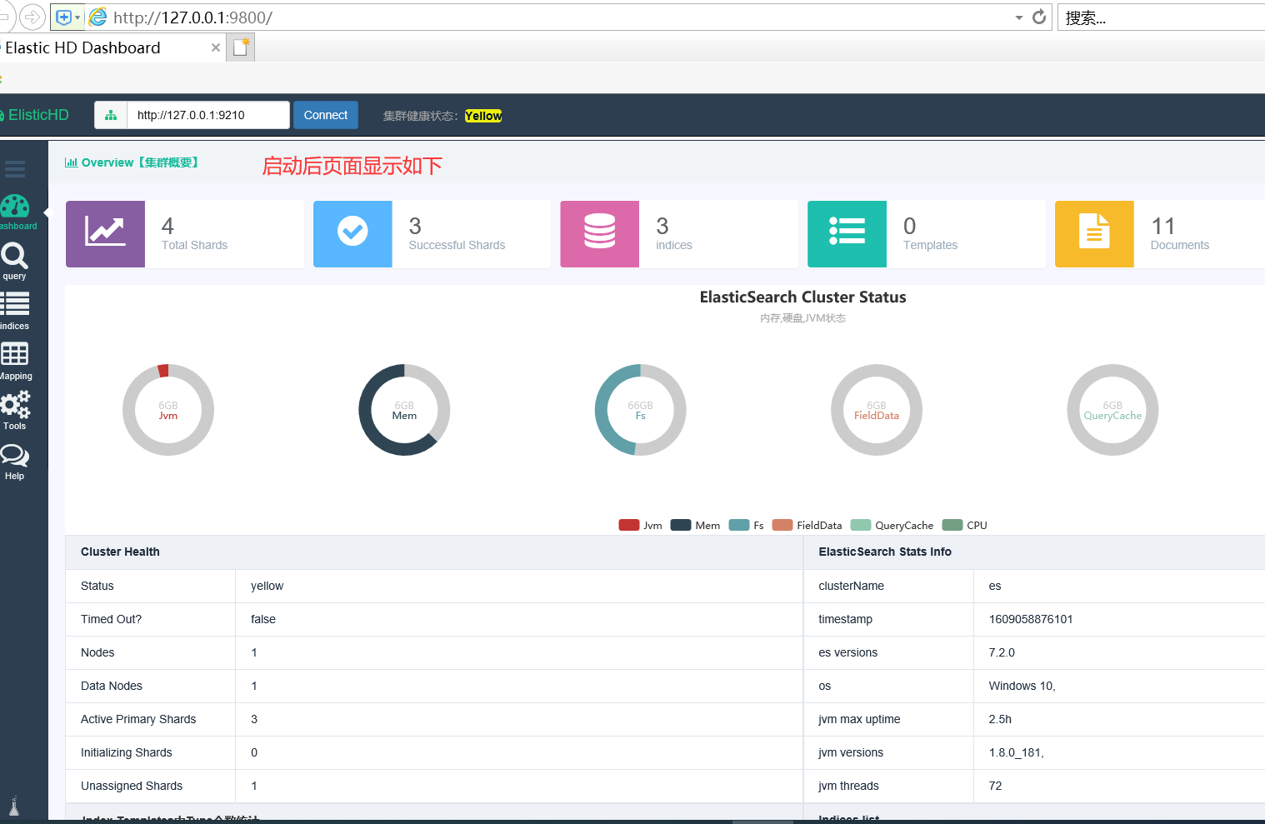Click the compatibility shield icon in address bar
This screenshot has width=1265, height=824.
[63, 17]
